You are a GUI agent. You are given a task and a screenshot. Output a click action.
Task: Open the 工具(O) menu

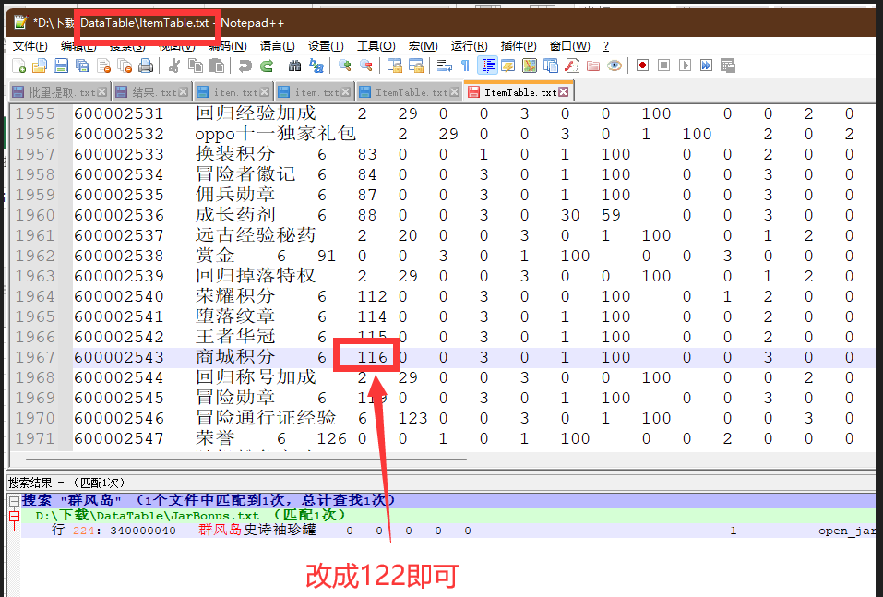click(376, 46)
